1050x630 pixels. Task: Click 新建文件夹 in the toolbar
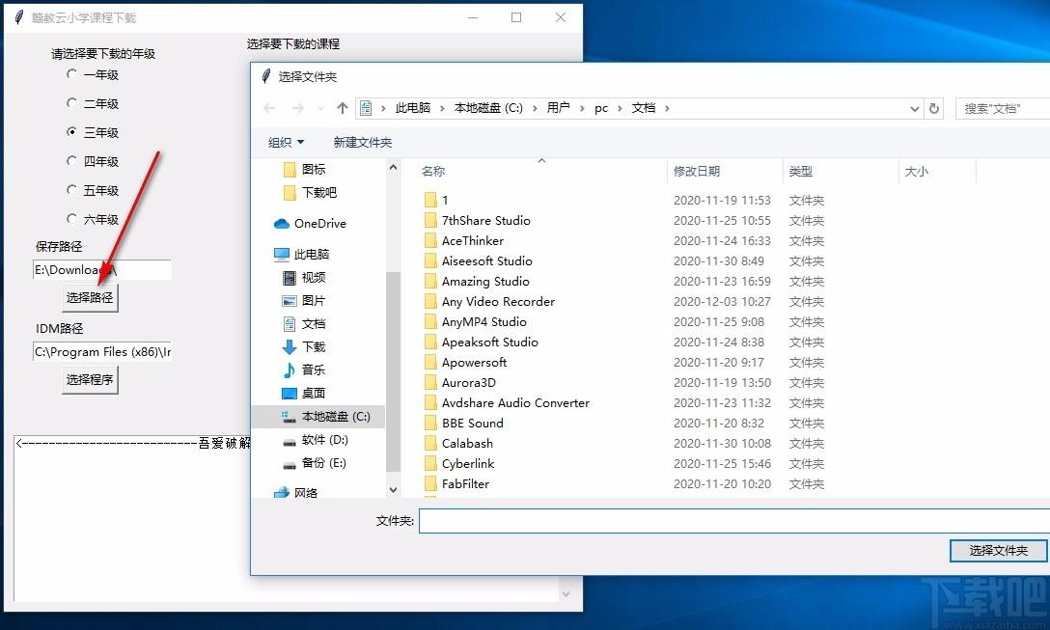pyautogui.click(x=362, y=142)
